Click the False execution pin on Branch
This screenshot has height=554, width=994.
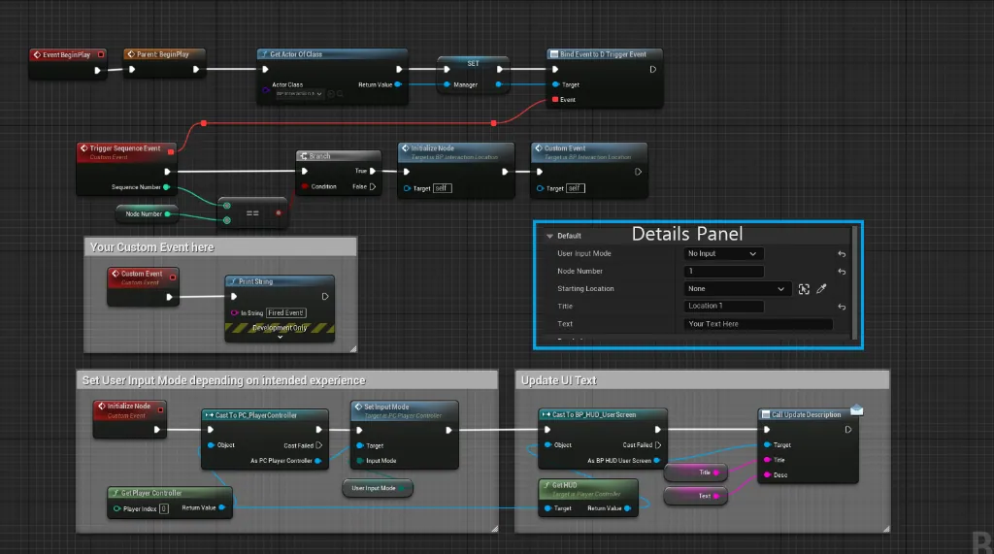point(373,186)
